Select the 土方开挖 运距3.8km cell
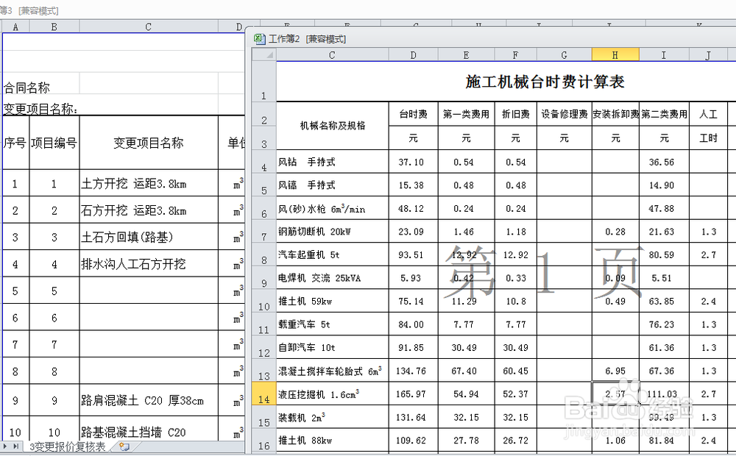The height and width of the screenshot is (456, 736). pyautogui.click(x=147, y=183)
